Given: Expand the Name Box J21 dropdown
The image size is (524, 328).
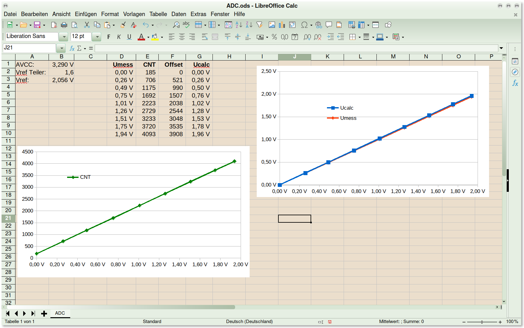Looking at the screenshot, I should pyautogui.click(x=61, y=48).
